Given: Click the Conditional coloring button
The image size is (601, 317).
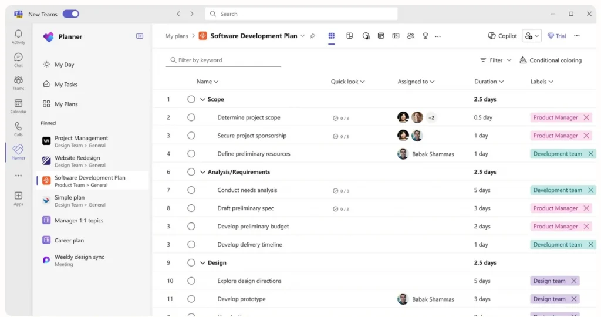Looking at the screenshot, I should (x=551, y=60).
